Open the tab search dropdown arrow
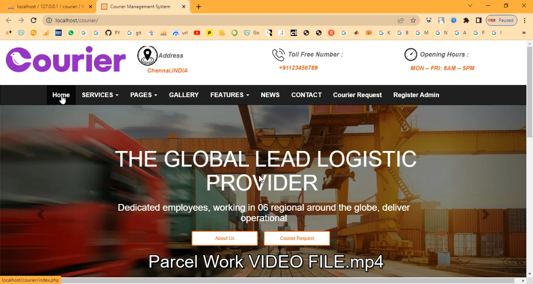This screenshot has height=284, width=533. [x=470, y=6]
